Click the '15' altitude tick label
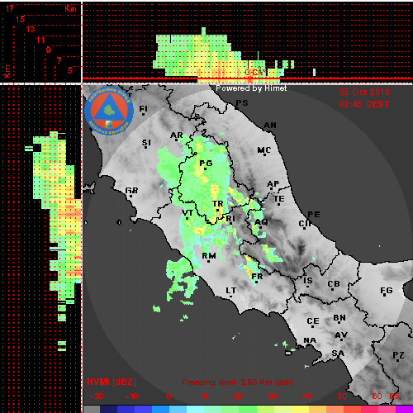The width and height of the screenshot is (413, 413). pos(20,19)
